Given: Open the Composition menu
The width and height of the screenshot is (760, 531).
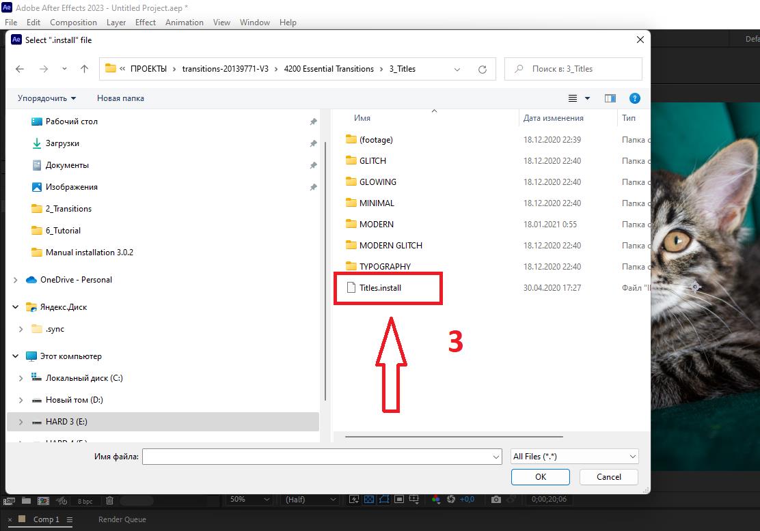Looking at the screenshot, I should 73,23.
